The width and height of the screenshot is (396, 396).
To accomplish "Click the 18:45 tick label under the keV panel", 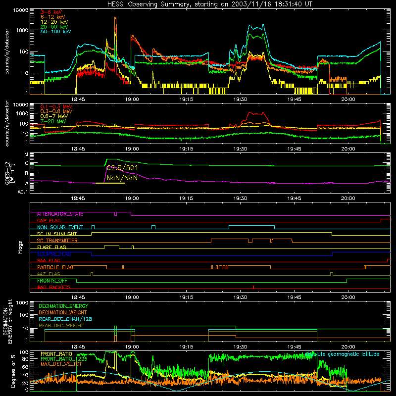I will pos(78,99).
